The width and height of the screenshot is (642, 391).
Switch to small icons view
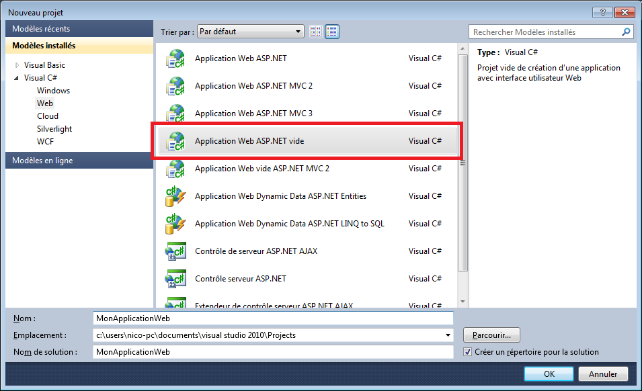pos(316,32)
